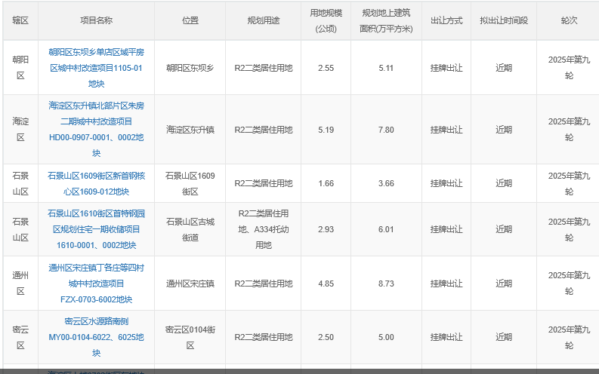
Task: Open the 海淀区东升镇北部片区朱房二期 project link
Action: click(x=96, y=129)
